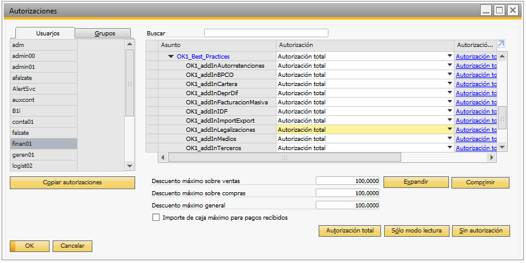
Task: Click the Expandir button
Action: tap(416, 182)
